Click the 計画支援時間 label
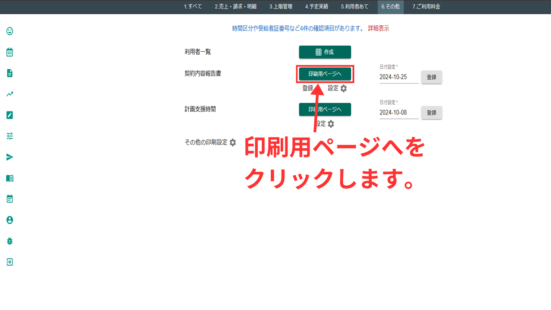 click(x=200, y=109)
